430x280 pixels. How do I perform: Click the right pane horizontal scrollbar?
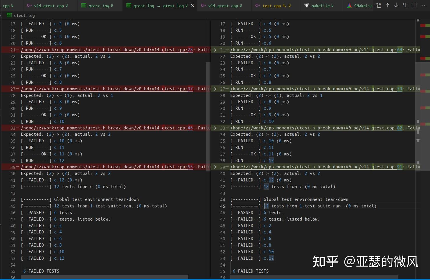point(314,277)
